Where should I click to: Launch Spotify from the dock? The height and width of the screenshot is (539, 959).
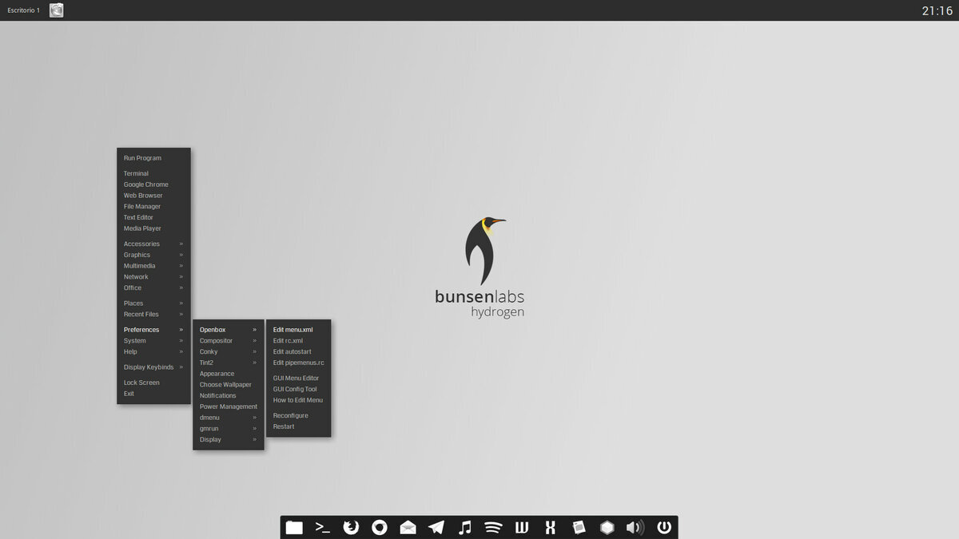pos(493,527)
